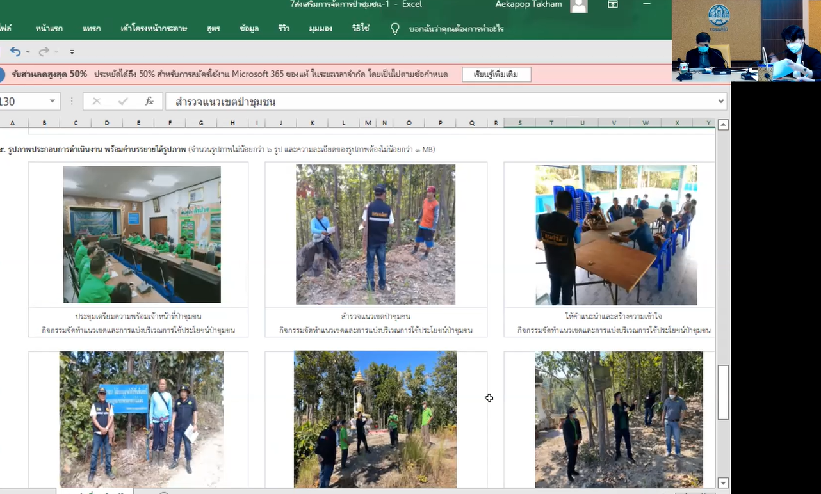Select the forest boundary survey photo

point(375,234)
